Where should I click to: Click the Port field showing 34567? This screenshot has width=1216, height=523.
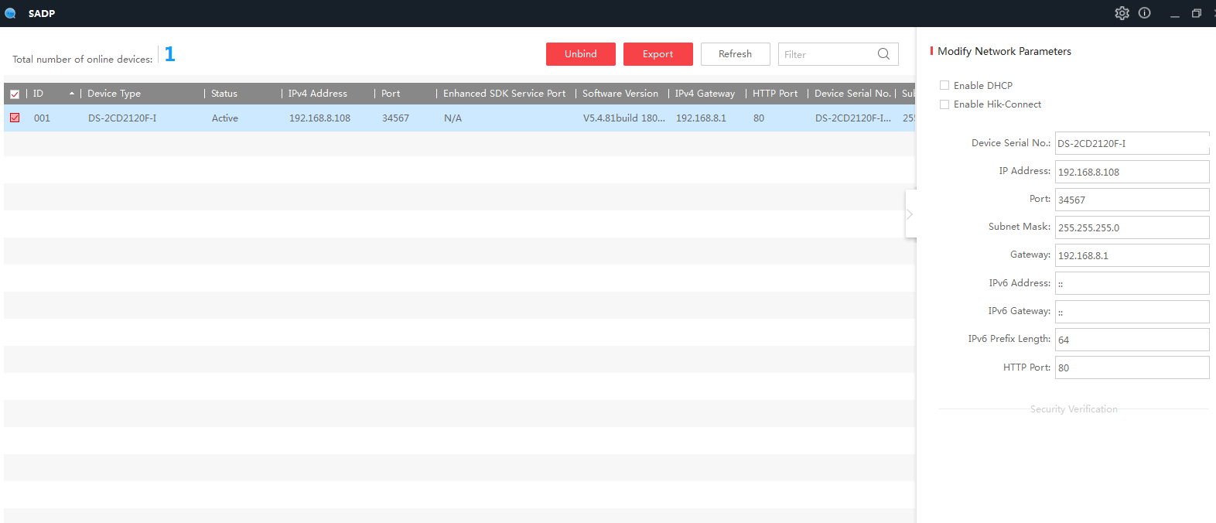point(1132,200)
